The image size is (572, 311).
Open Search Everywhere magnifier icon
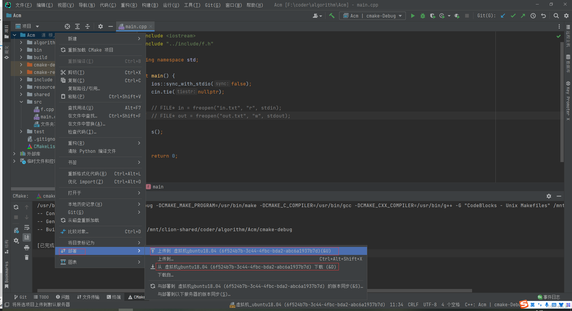click(x=556, y=16)
